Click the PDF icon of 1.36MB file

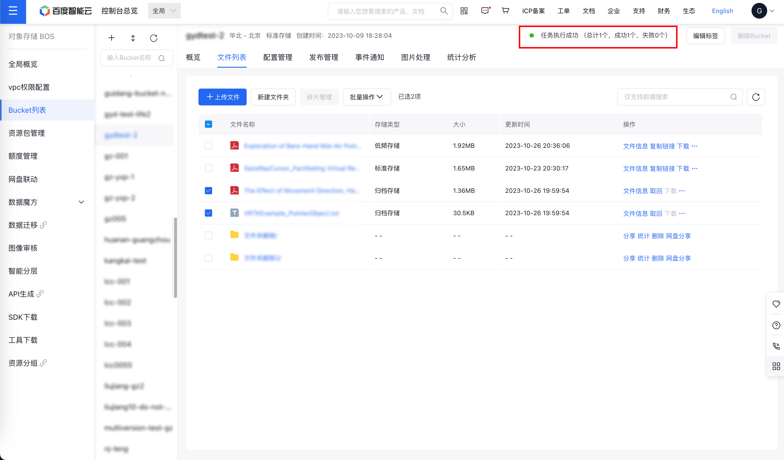[x=234, y=190]
